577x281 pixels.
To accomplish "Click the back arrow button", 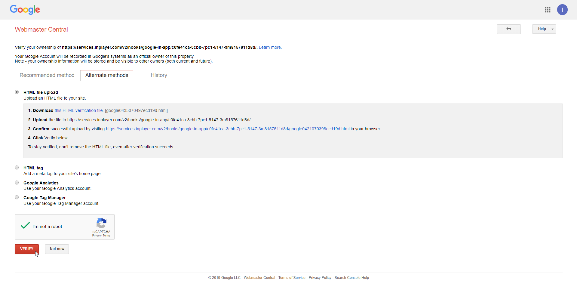I will [509, 29].
